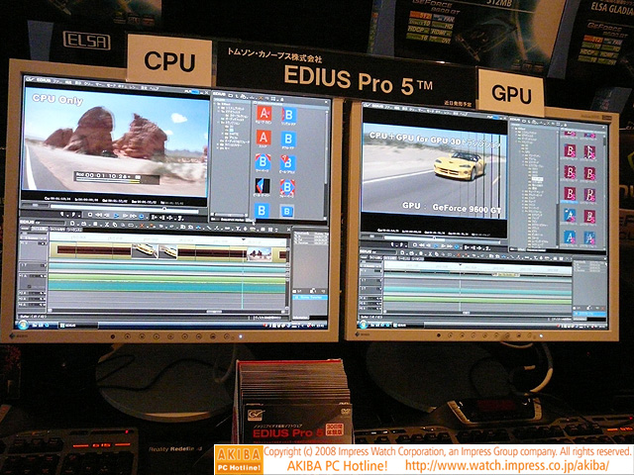Expand top effect folder in CPU screen tree
Viewport: 634px width, 475px height.
tap(217, 102)
